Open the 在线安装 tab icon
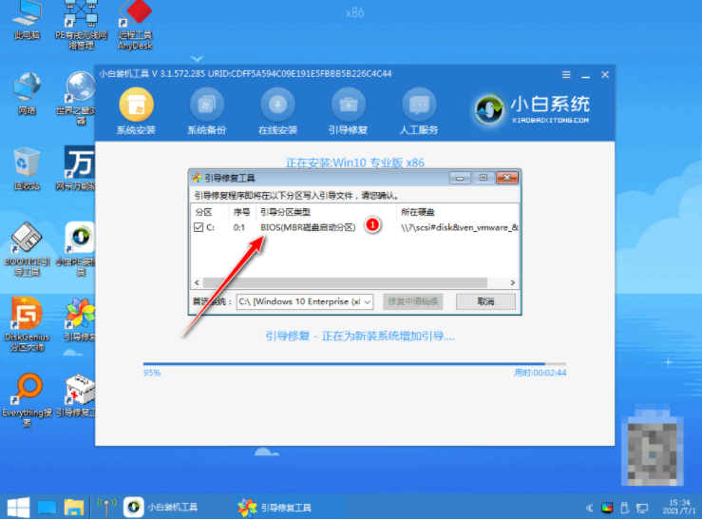Viewport: 702px width, 520px height. click(x=277, y=105)
